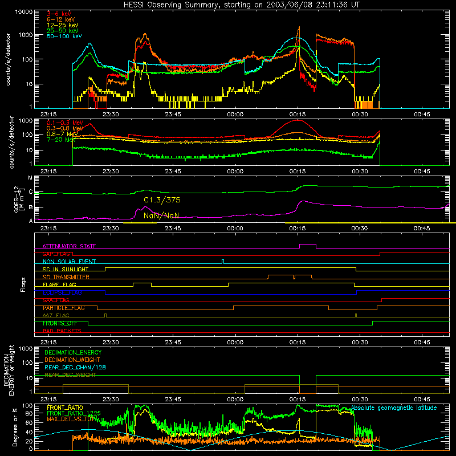Click the 10000 y-axis value on top panel
The image size is (456, 456).
(x=23, y=11)
